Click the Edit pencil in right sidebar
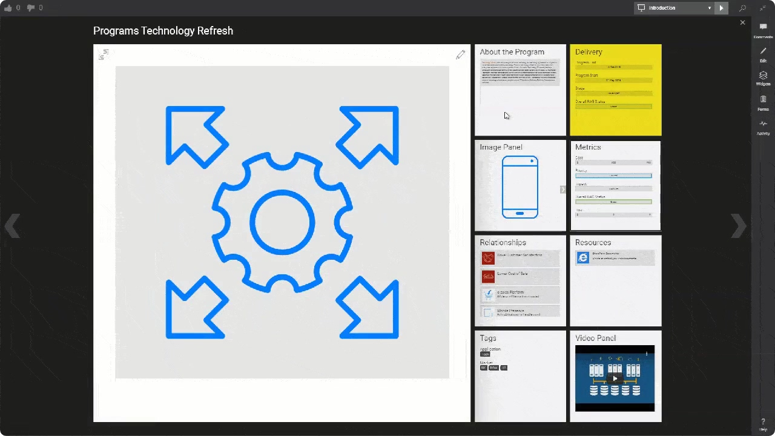Image resolution: width=775 pixels, height=436 pixels. coord(763,53)
